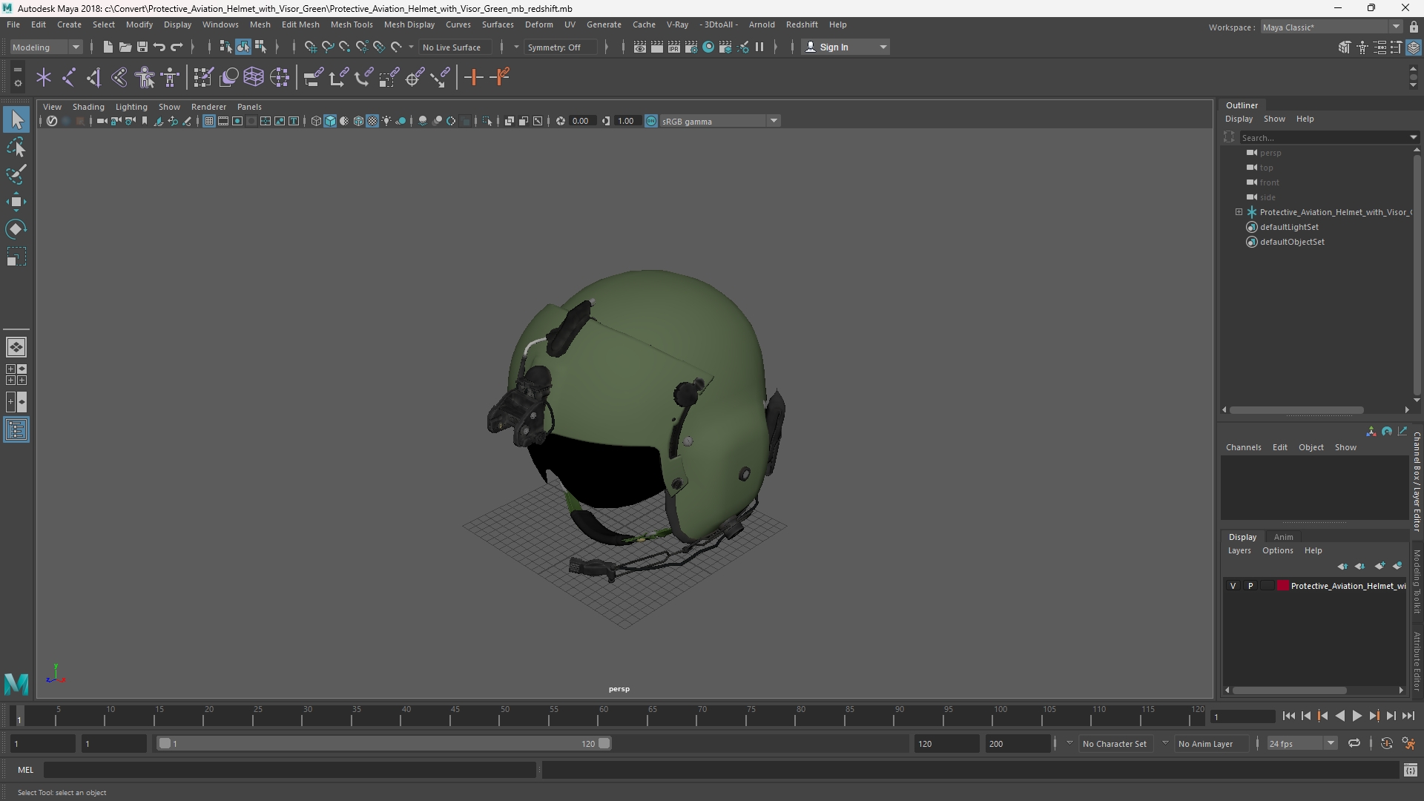
Task: Toggle Select by object type mode
Action: pyautogui.click(x=243, y=47)
